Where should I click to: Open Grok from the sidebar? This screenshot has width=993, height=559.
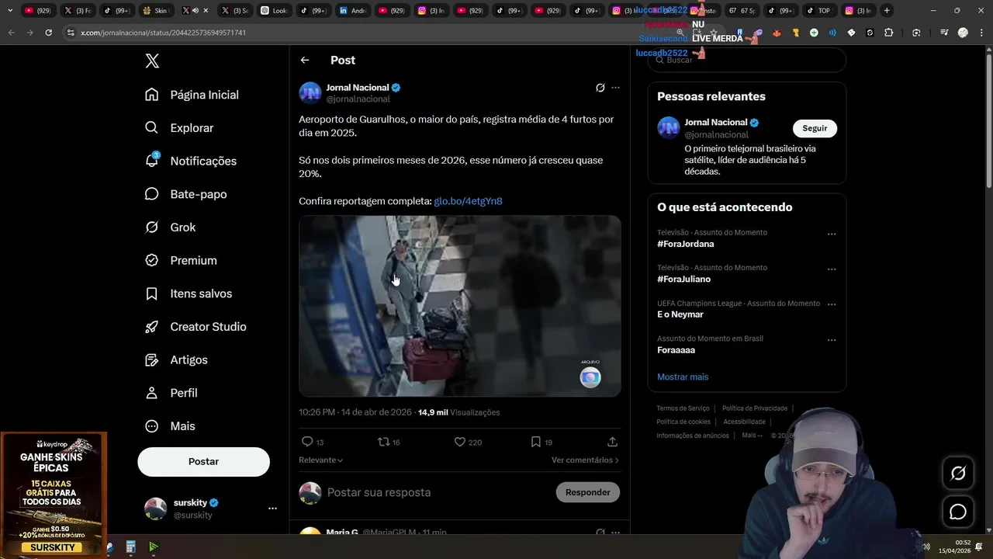[x=171, y=227]
